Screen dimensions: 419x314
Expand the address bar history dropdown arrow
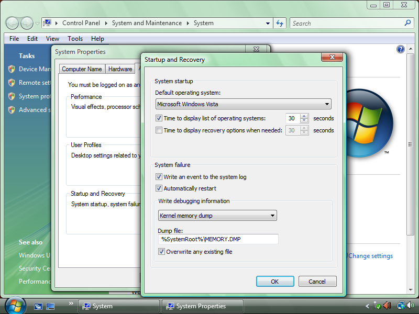(x=268, y=23)
